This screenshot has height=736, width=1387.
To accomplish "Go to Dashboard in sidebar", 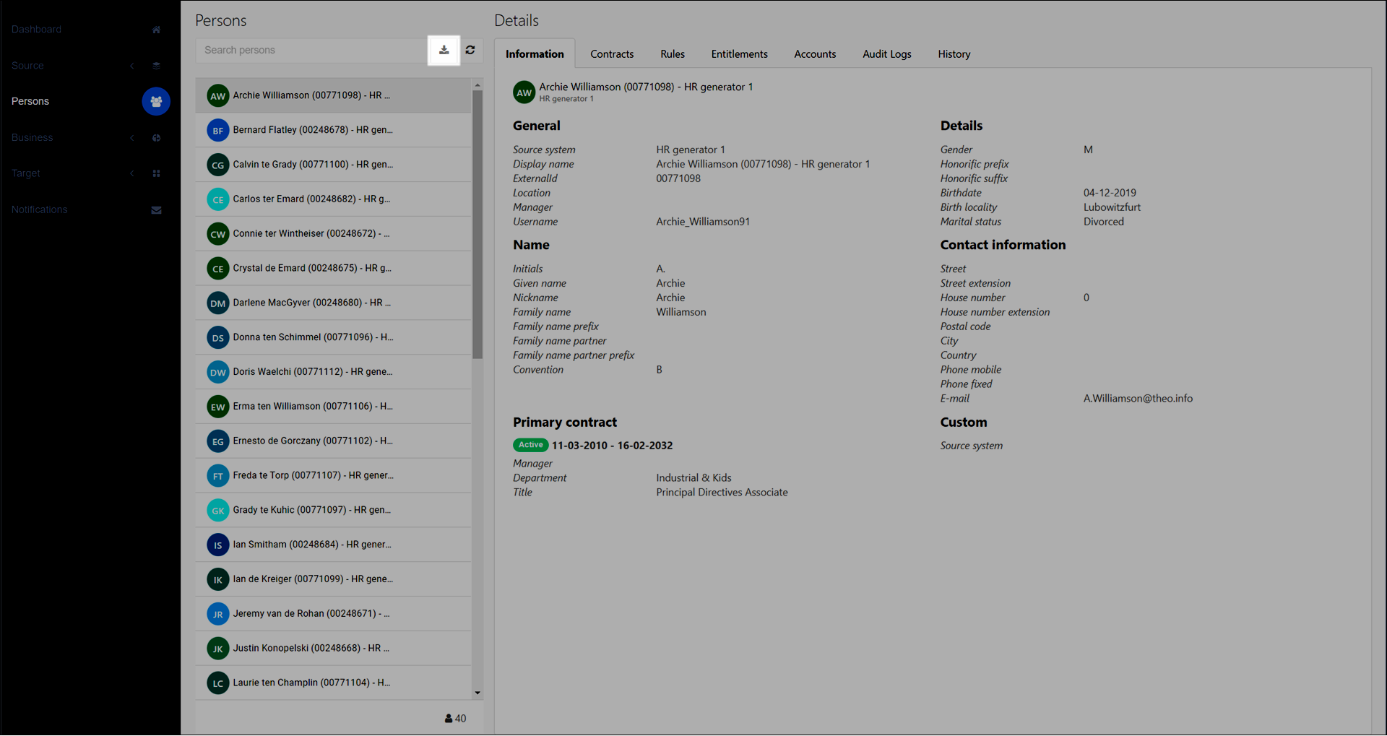I will coord(36,30).
